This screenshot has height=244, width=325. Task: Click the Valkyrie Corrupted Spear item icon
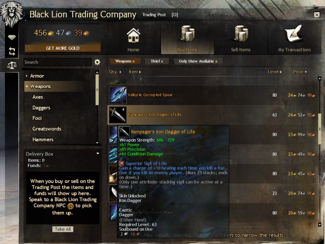(118, 95)
